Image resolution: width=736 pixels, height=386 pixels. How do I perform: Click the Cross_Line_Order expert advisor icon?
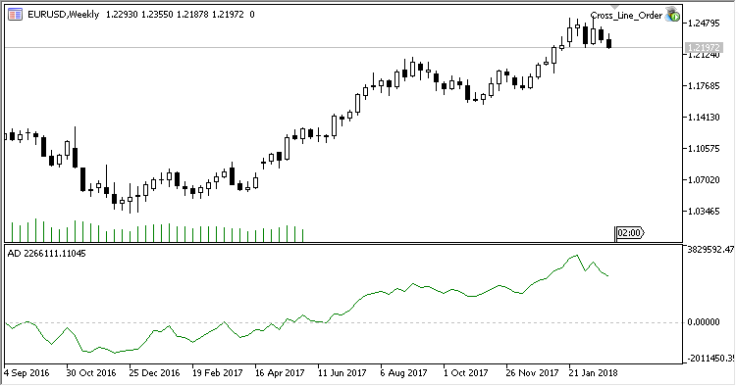pos(672,15)
